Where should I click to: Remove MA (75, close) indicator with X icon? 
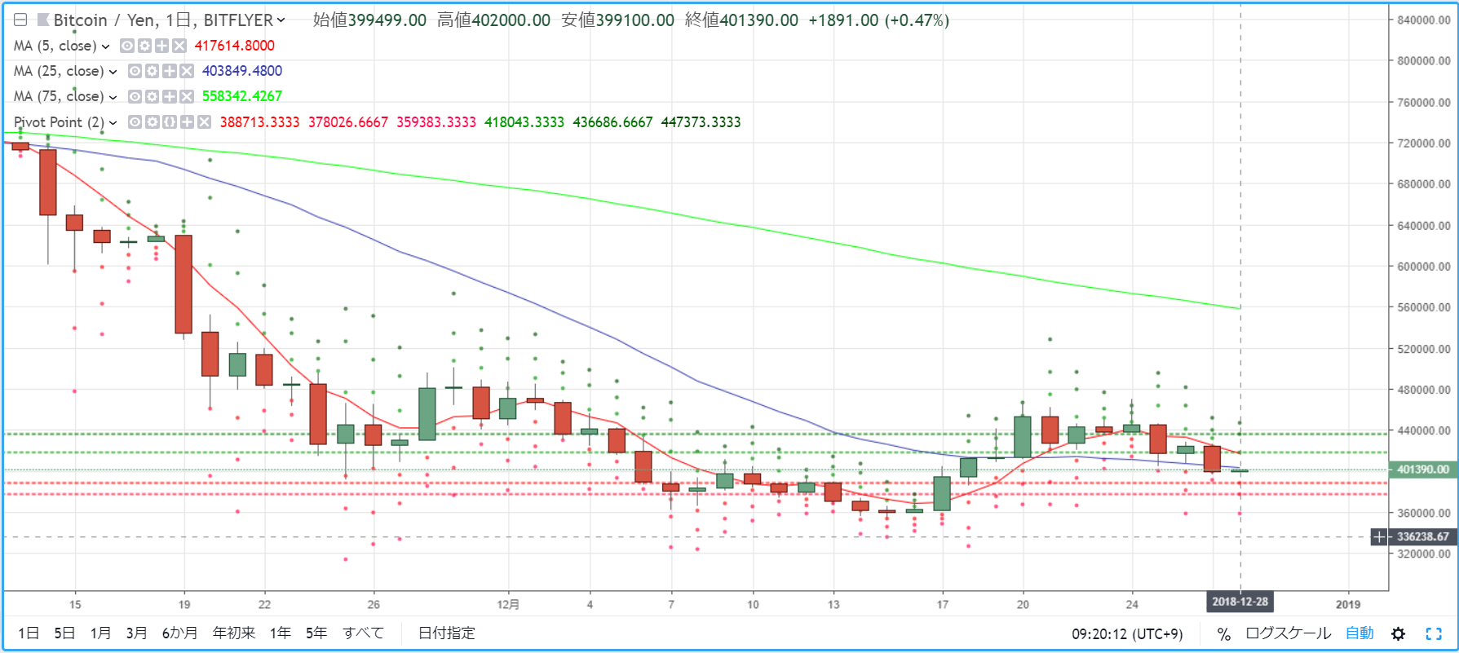point(187,96)
